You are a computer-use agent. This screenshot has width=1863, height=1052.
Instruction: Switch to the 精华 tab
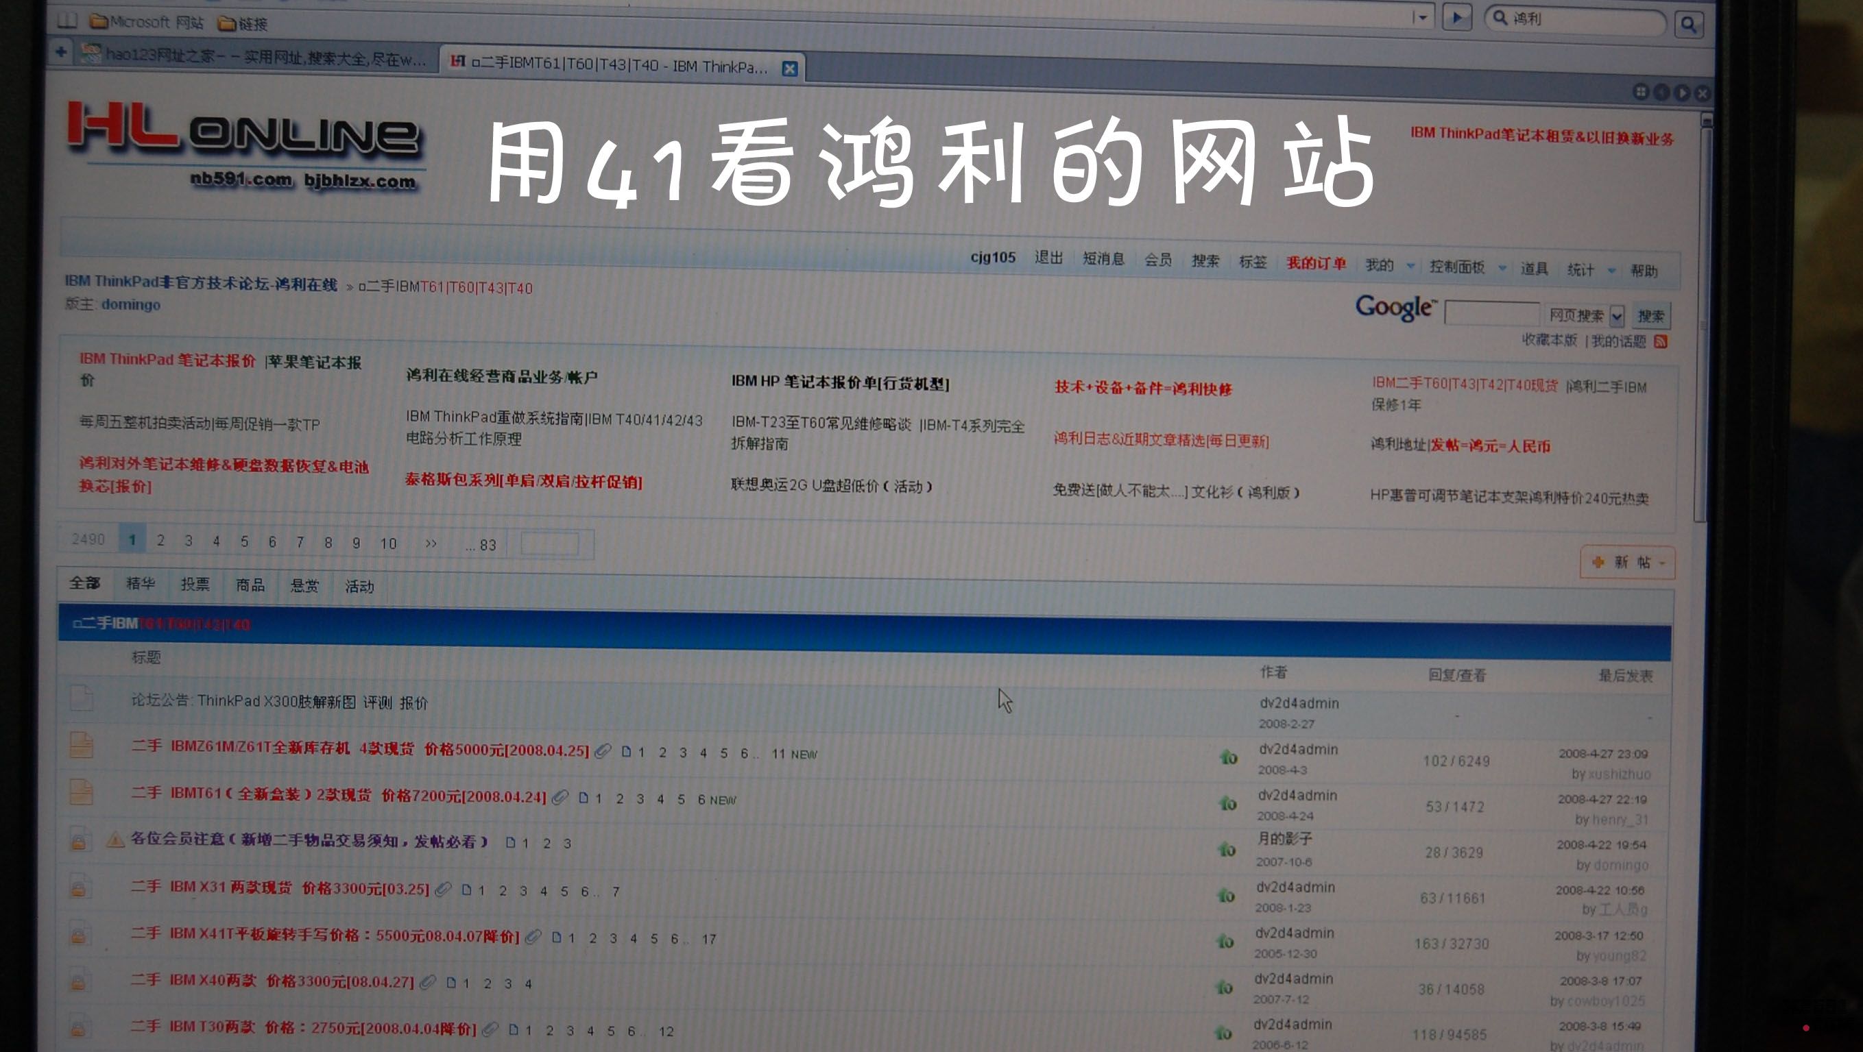pyautogui.click(x=141, y=583)
